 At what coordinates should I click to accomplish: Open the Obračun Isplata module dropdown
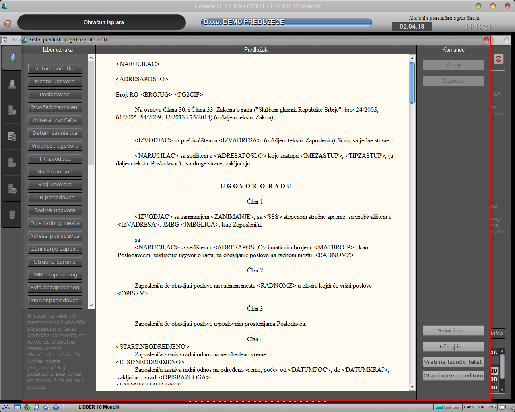point(102,23)
